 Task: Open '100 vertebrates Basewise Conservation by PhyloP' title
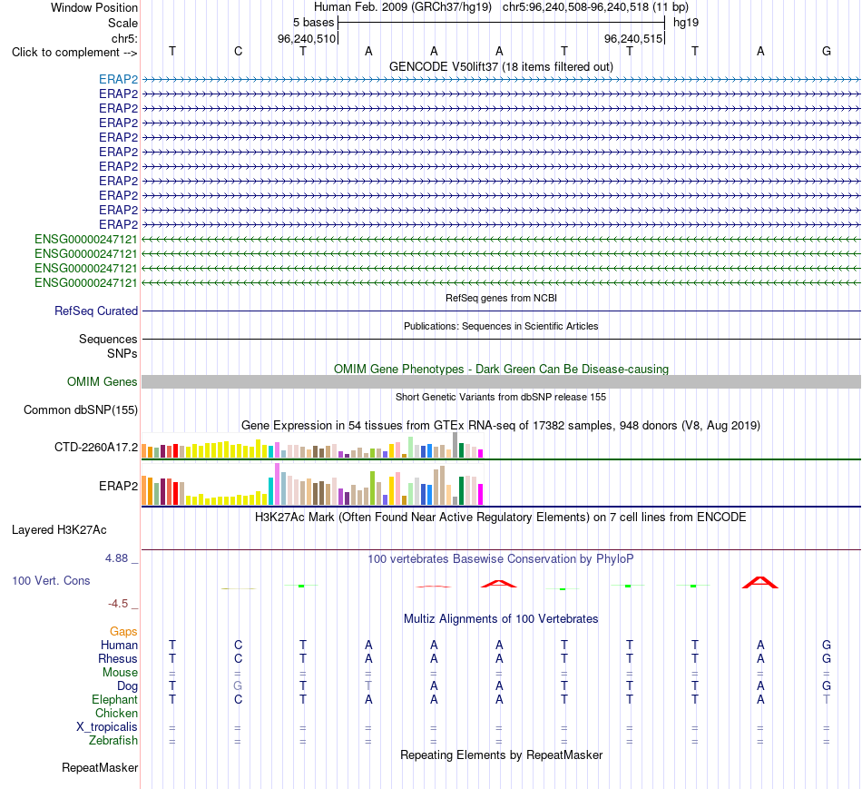501,559
